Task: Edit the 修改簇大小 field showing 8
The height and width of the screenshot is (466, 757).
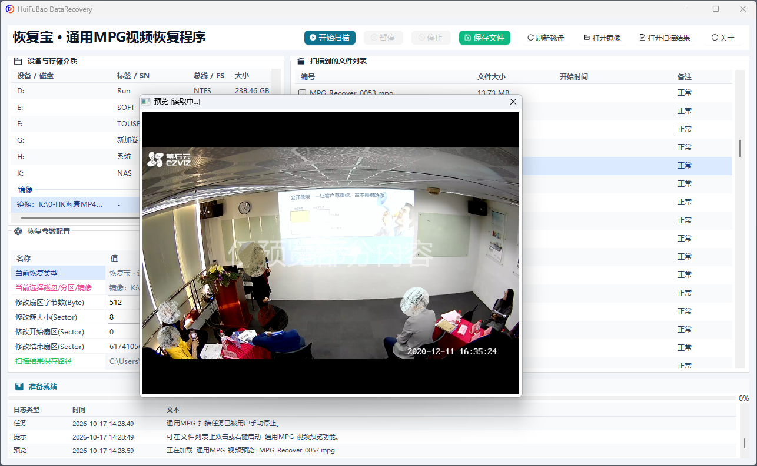Action: coord(124,317)
